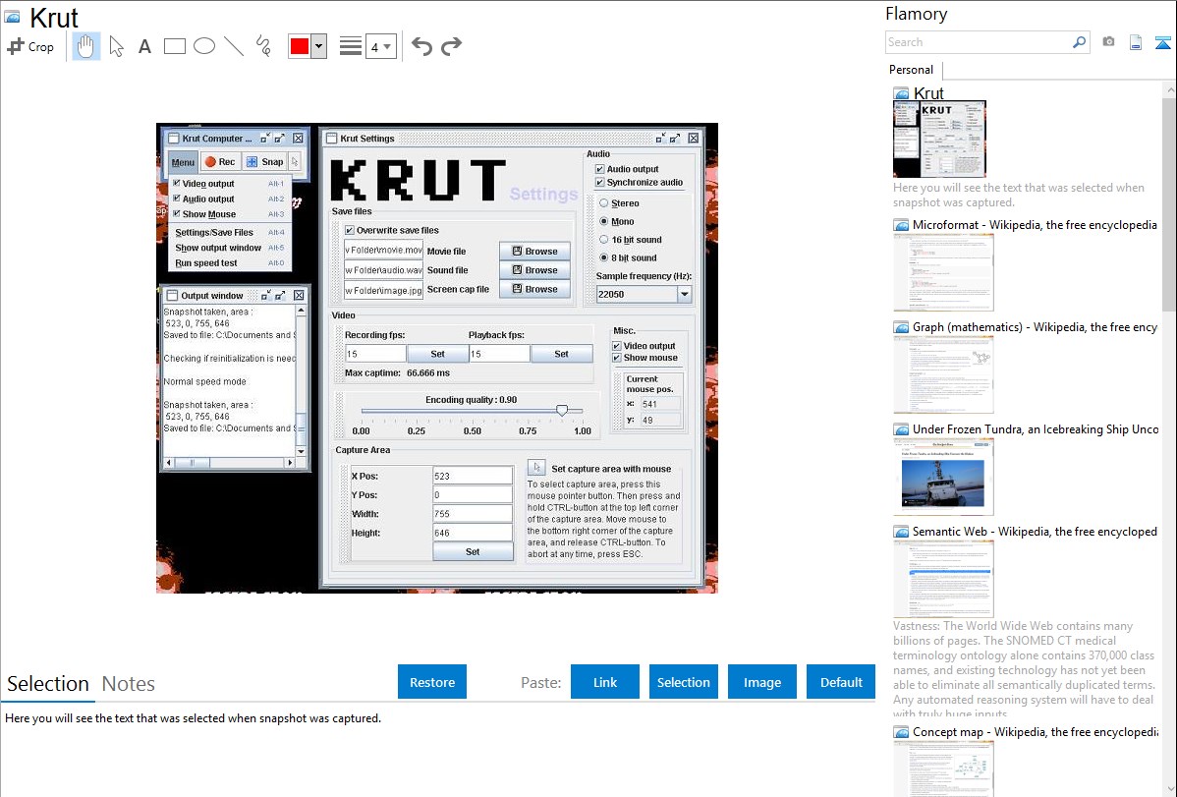The width and height of the screenshot is (1177, 797).
Task: Click the camera capture icon
Action: (1108, 42)
